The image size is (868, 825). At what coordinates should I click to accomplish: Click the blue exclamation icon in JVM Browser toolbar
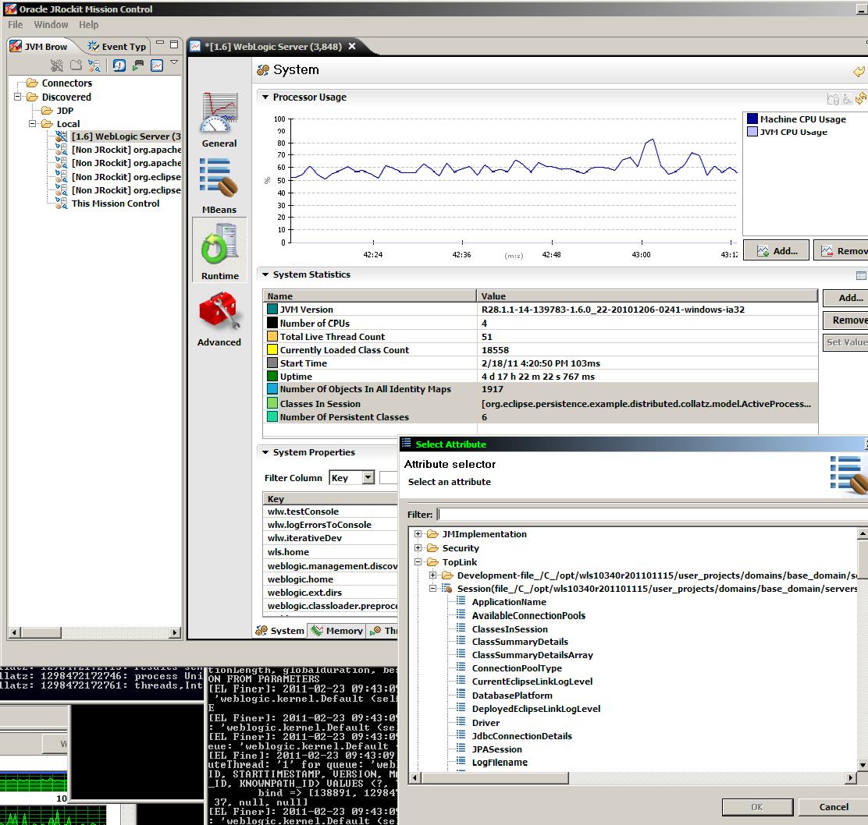coord(119,66)
